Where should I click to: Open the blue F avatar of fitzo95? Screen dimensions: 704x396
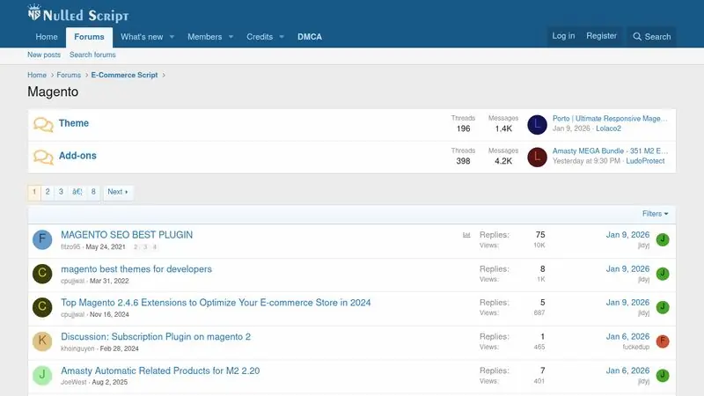pyautogui.click(x=42, y=239)
